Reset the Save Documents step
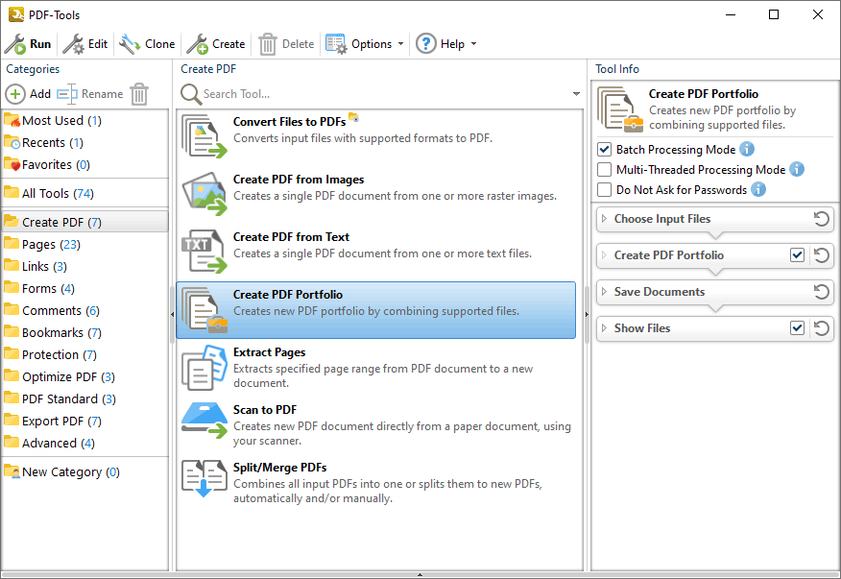841x579 pixels. pyautogui.click(x=822, y=292)
